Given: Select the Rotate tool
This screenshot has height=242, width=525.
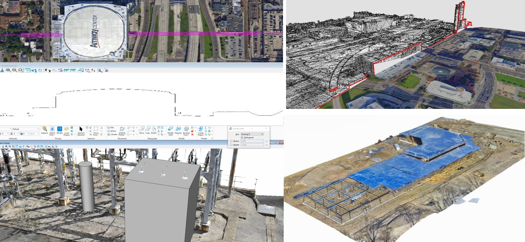Looking at the screenshot, I should point(154,130).
